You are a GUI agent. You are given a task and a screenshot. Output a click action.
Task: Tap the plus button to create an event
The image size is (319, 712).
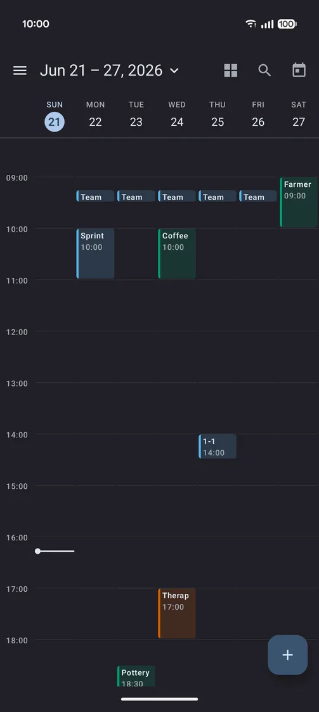pyautogui.click(x=288, y=655)
